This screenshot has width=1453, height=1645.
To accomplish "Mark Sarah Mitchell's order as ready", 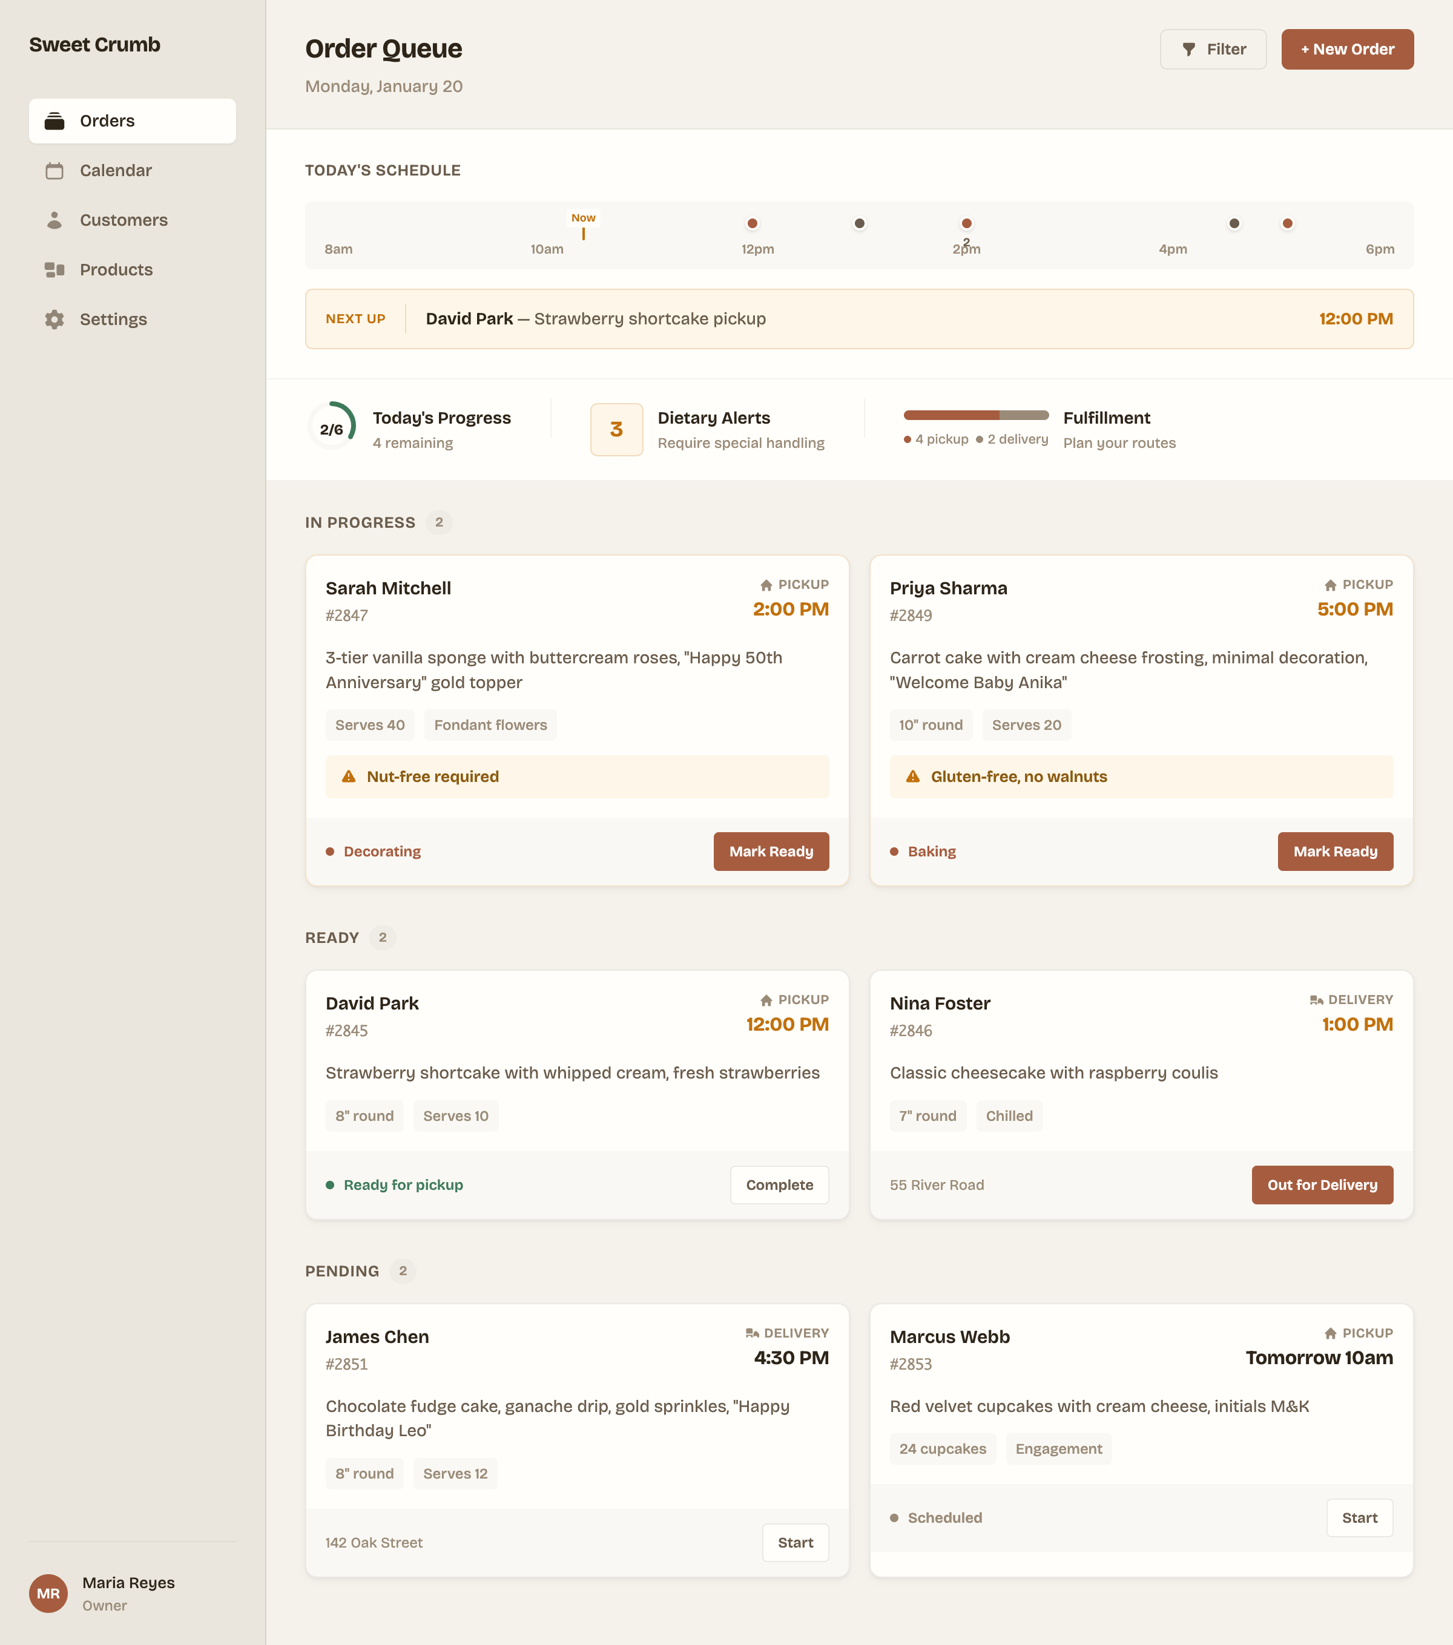I will pyautogui.click(x=770, y=852).
